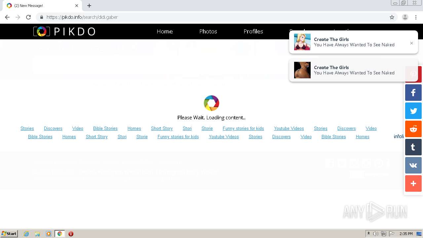Image resolution: width=423 pixels, height=238 pixels.
Task: Open upper-row Stori link
Action: click(187, 128)
